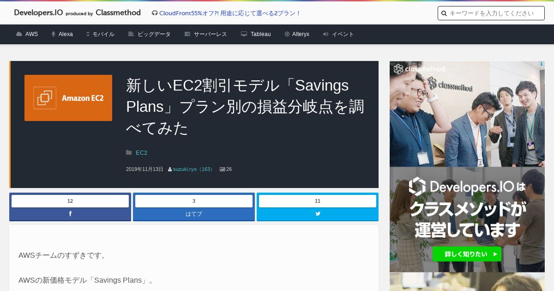
Task: Click the folder icon beside EC2 category
Action: point(129,152)
